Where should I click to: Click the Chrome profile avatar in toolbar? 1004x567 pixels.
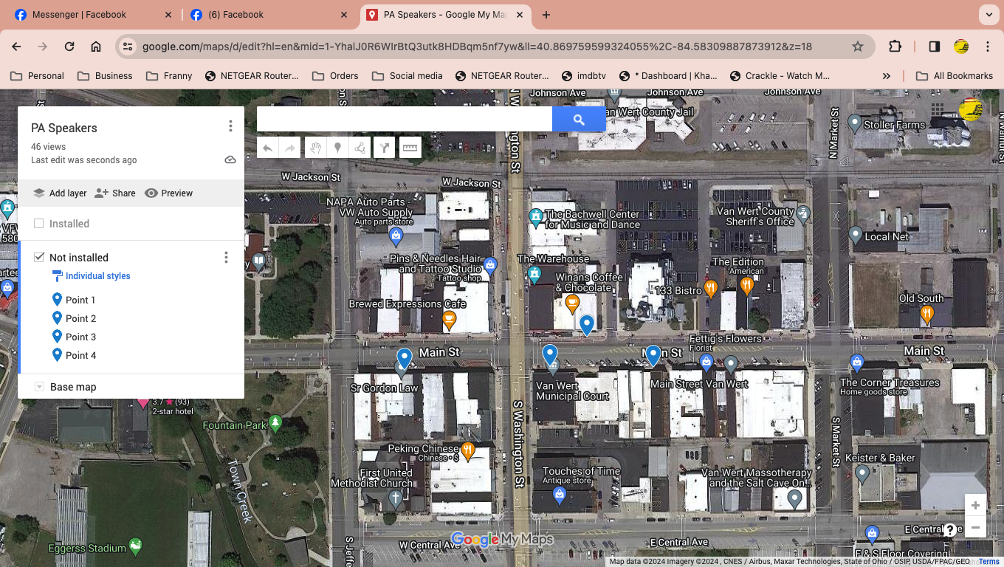961,47
